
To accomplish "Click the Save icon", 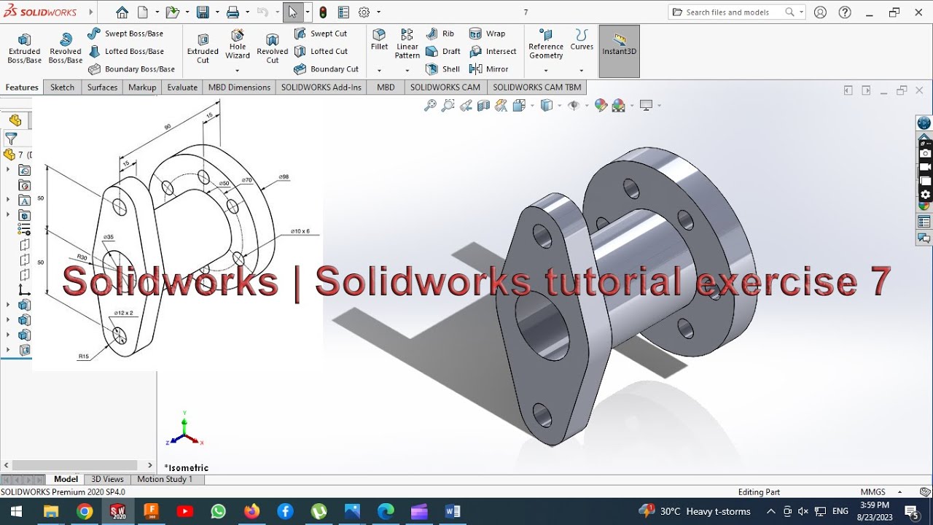I will pyautogui.click(x=203, y=12).
